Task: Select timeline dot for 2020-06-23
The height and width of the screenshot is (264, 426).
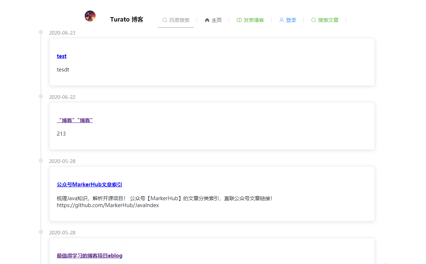Action: (41, 32)
